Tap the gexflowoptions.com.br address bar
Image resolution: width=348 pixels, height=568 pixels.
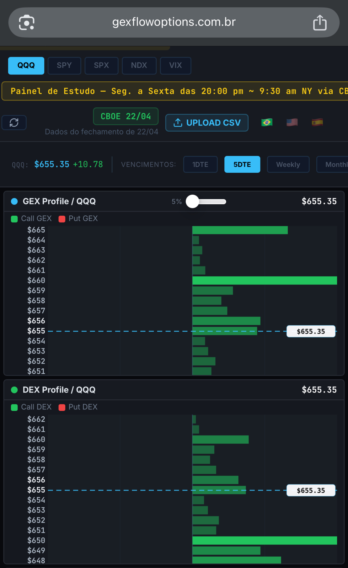pos(174,22)
